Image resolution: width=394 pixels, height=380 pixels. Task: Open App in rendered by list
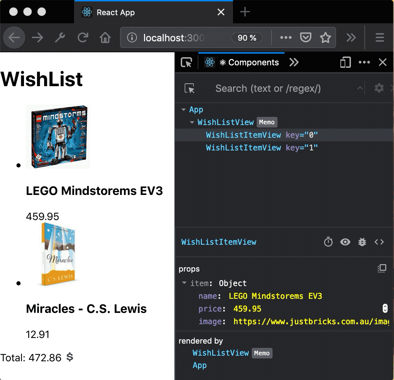click(199, 365)
